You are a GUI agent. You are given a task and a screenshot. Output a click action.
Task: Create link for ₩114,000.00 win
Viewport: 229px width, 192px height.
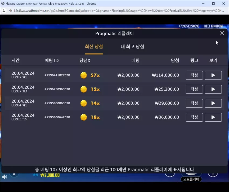pos(194,75)
